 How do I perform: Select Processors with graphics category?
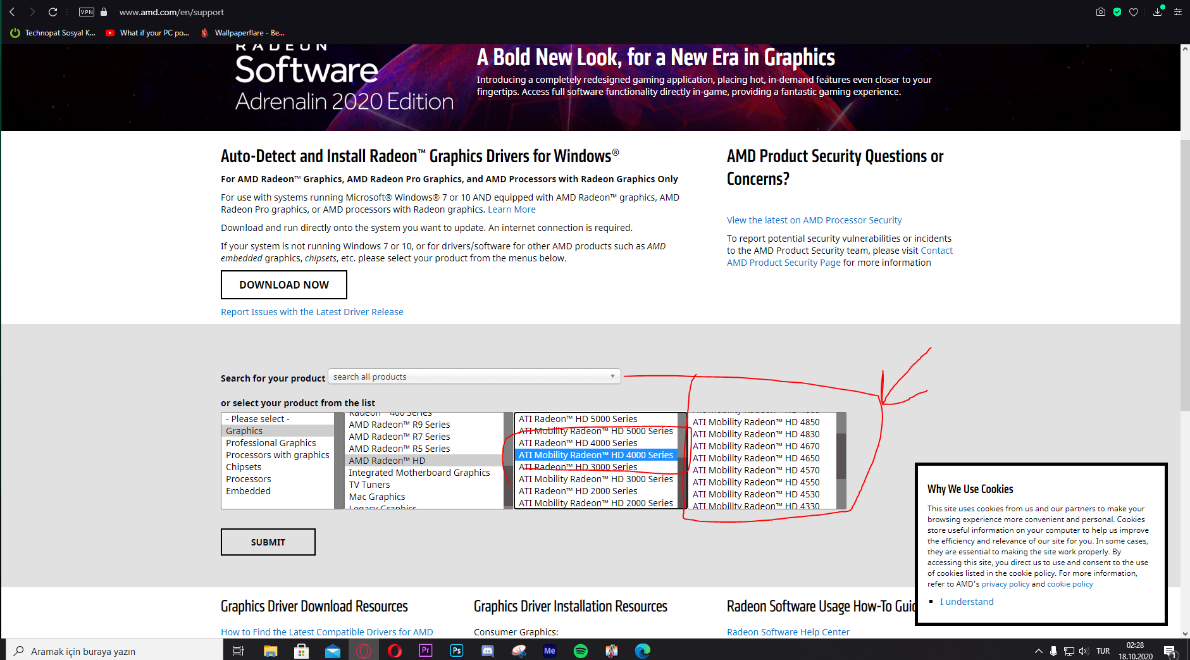pyautogui.click(x=278, y=455)
